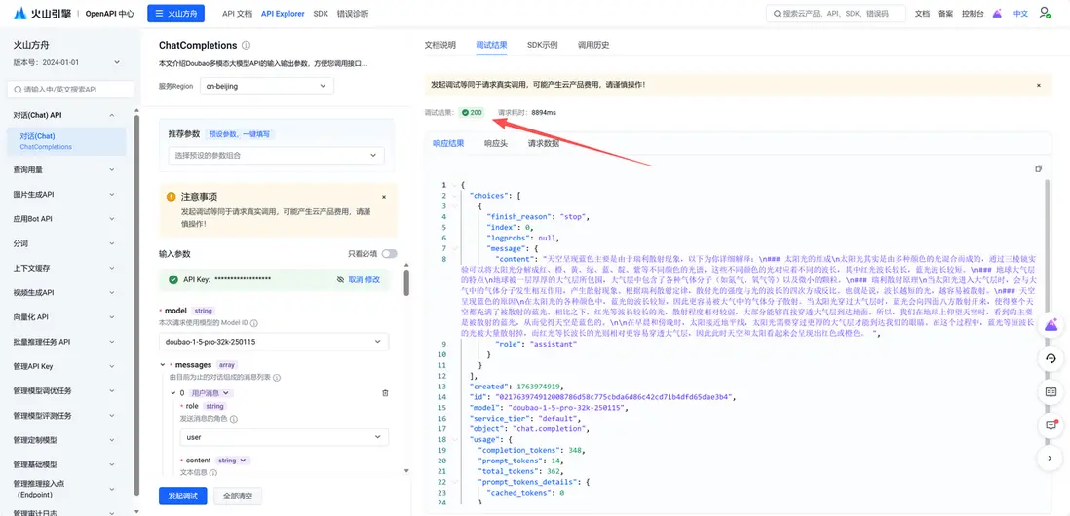
Task: Switch language via 中文 link
Action: (1020, 13)
